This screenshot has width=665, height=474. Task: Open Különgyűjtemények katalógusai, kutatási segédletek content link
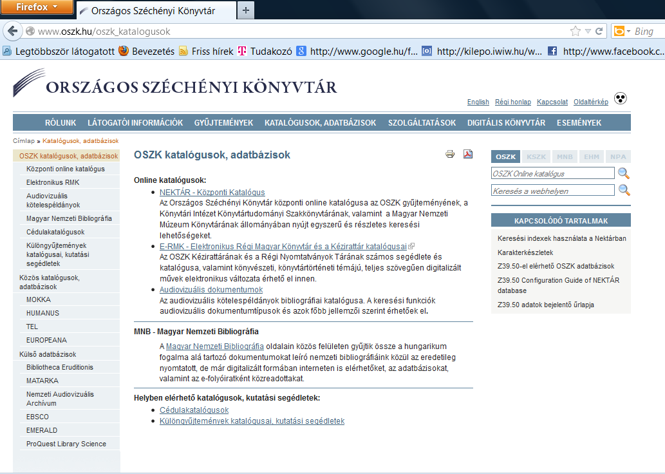[252, 421]
